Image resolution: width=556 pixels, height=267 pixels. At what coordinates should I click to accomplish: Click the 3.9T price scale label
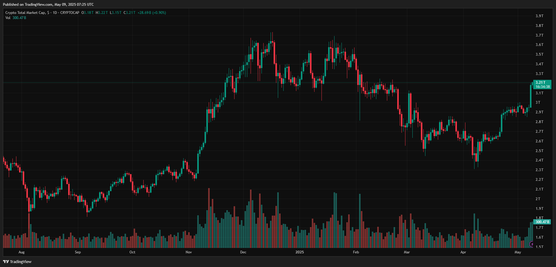coord(540,16)
